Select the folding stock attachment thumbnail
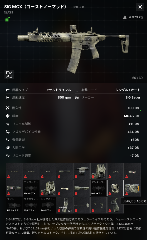The image size is (147, 240). point(99,205)
